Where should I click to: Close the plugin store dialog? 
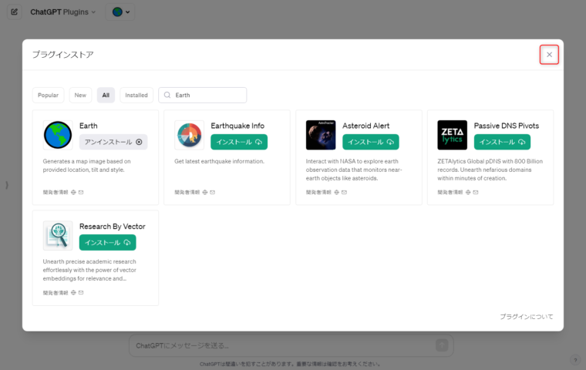click(549, 55)
